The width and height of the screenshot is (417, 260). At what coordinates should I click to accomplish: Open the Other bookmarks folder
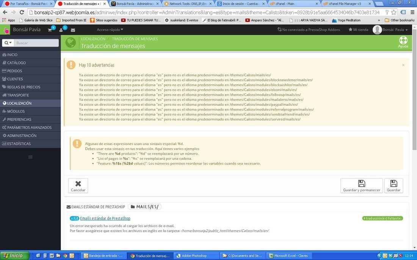pyautogui.click(x=400, y=20)
